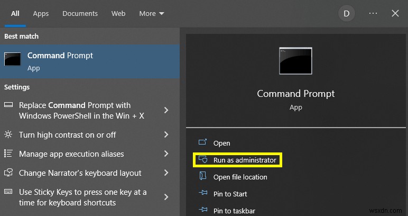Switch to the Documents tab
This screenshot has height=216, width=408.
tap(80, 13)
